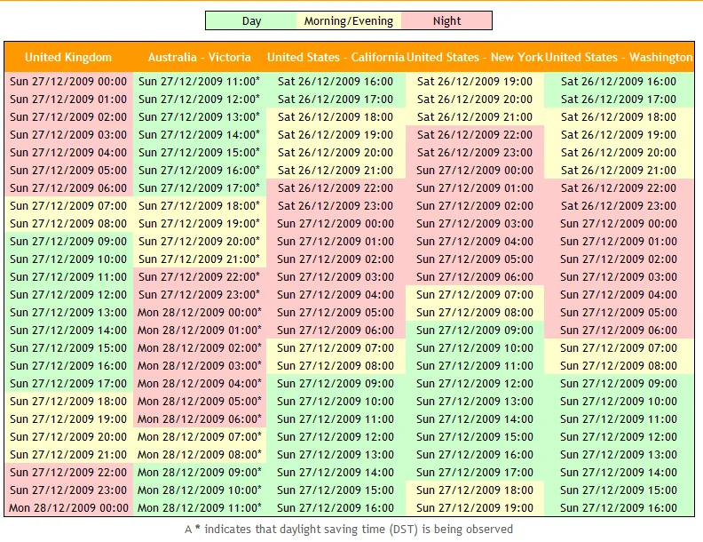The height and width of the screenshot is (542, 703).
Task: Select the United States - New York column header
Action: click(475, 57)
